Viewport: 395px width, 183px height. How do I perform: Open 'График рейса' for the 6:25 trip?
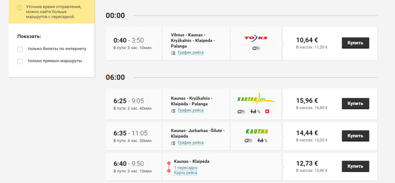click(x=191, y=110)
